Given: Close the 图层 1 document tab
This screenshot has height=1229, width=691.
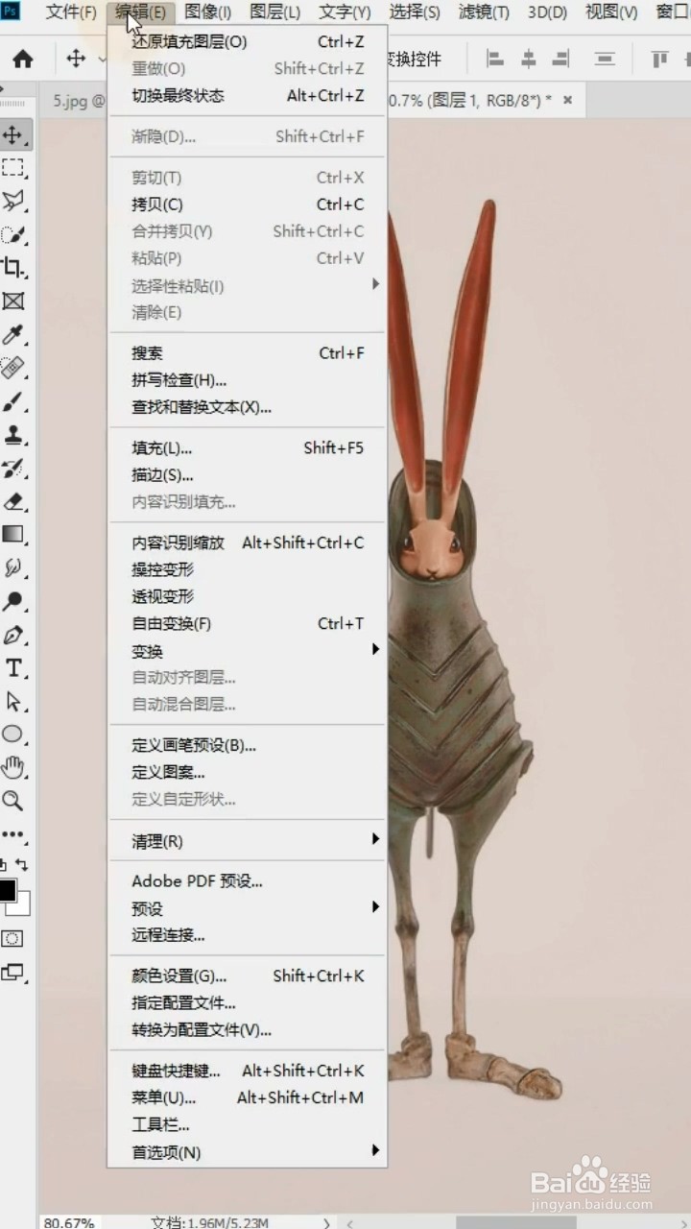Looking at the screenshot, I should coord(567,100).
